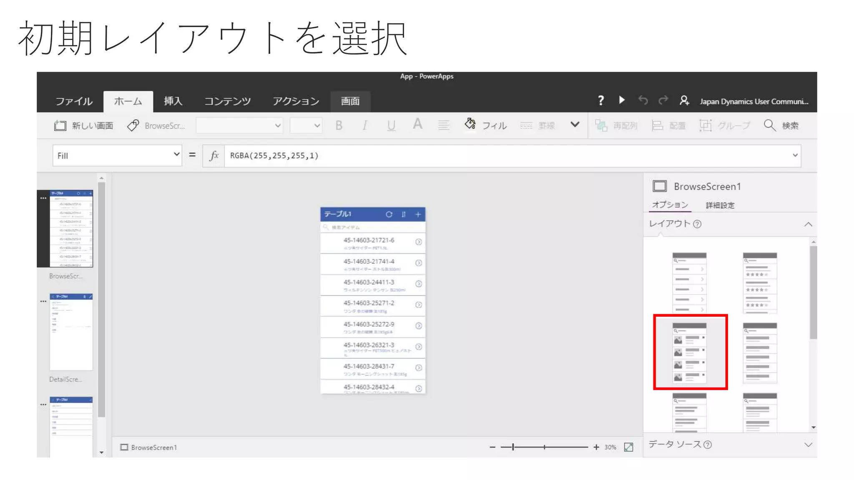
Task: Switch to the 詳細設定 tab
Action: 720,205
